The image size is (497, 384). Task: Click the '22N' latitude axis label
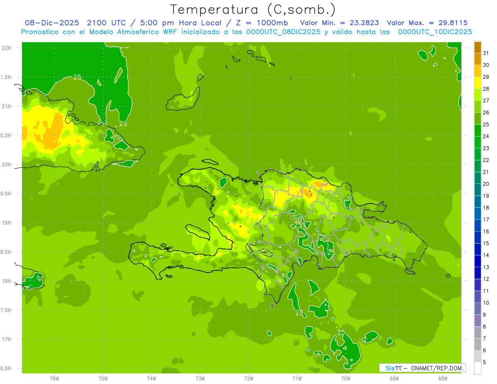coord(6,48)
